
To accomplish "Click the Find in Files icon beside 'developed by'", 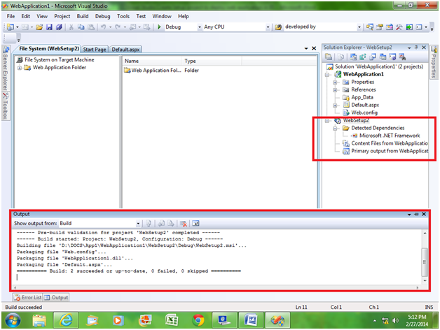I will (x=278, y=27).
